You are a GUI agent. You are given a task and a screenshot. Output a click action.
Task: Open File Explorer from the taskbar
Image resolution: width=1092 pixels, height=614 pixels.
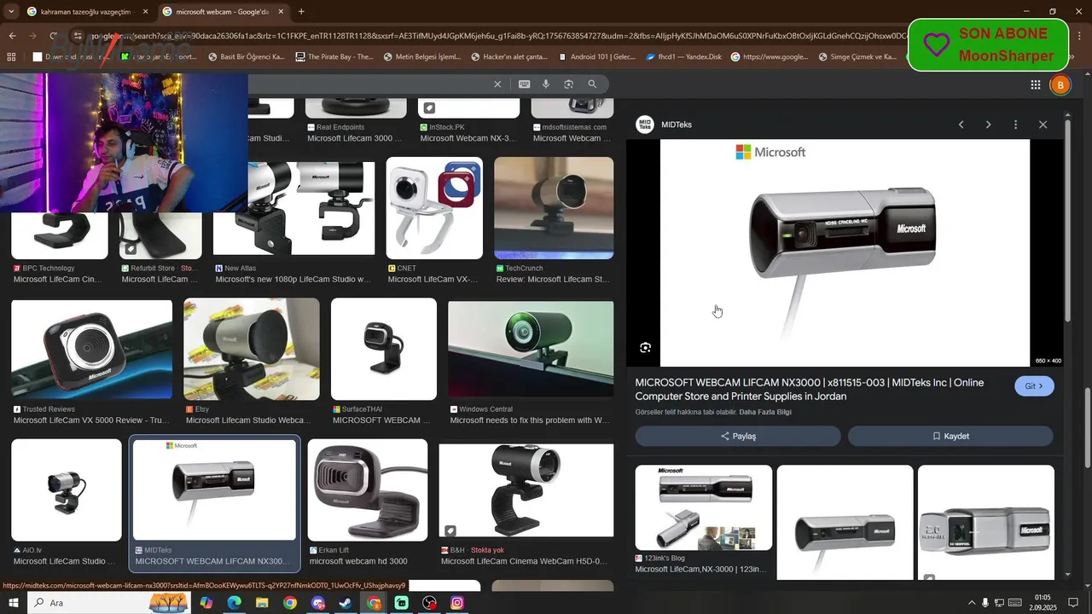click(262, 603)
